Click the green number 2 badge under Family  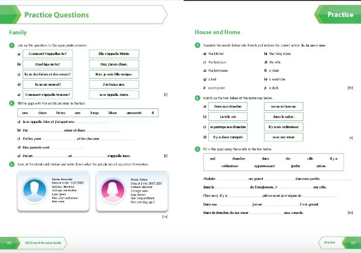coord(12,103)
